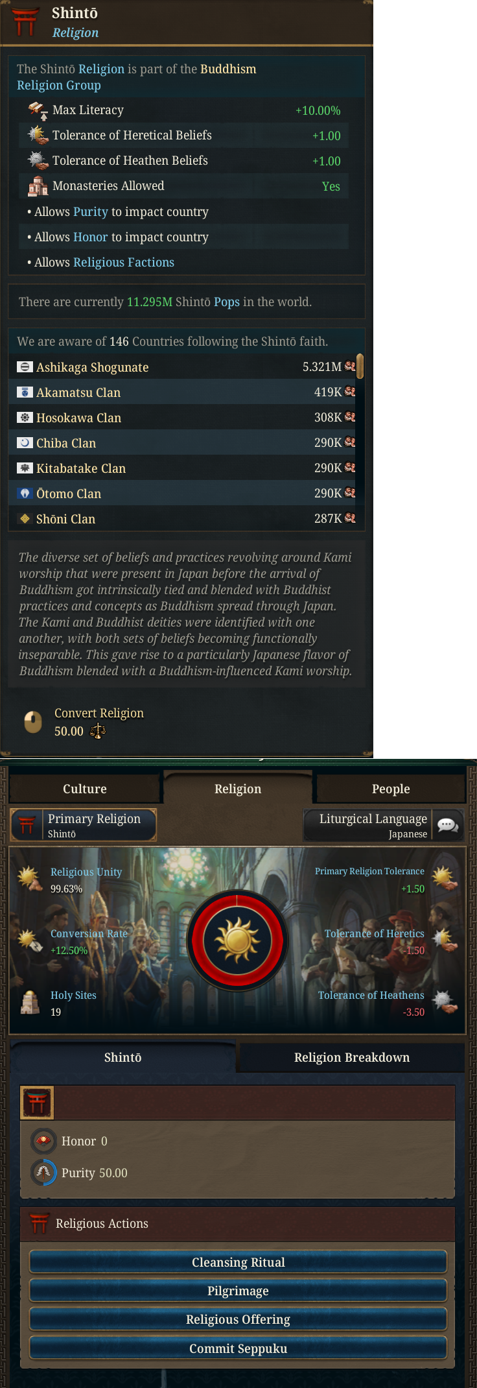Click the Ashikaga Shogunate flag icon
This screenshot has height=1388, width=477.
25,367
